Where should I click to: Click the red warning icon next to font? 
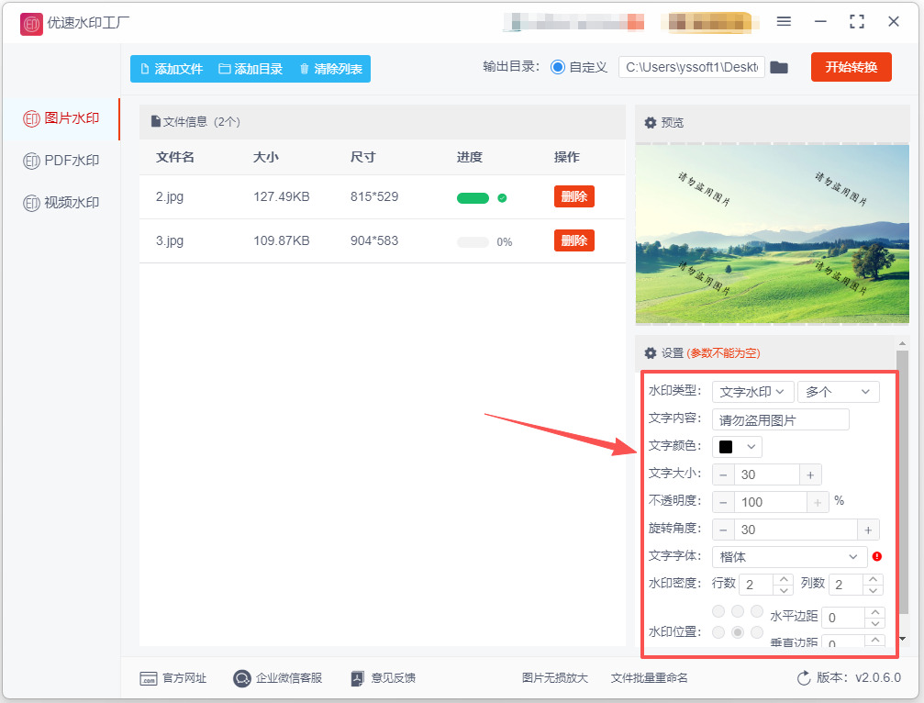tap(877, 556)
